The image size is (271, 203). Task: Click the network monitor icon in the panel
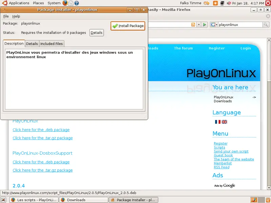[222, 3]
